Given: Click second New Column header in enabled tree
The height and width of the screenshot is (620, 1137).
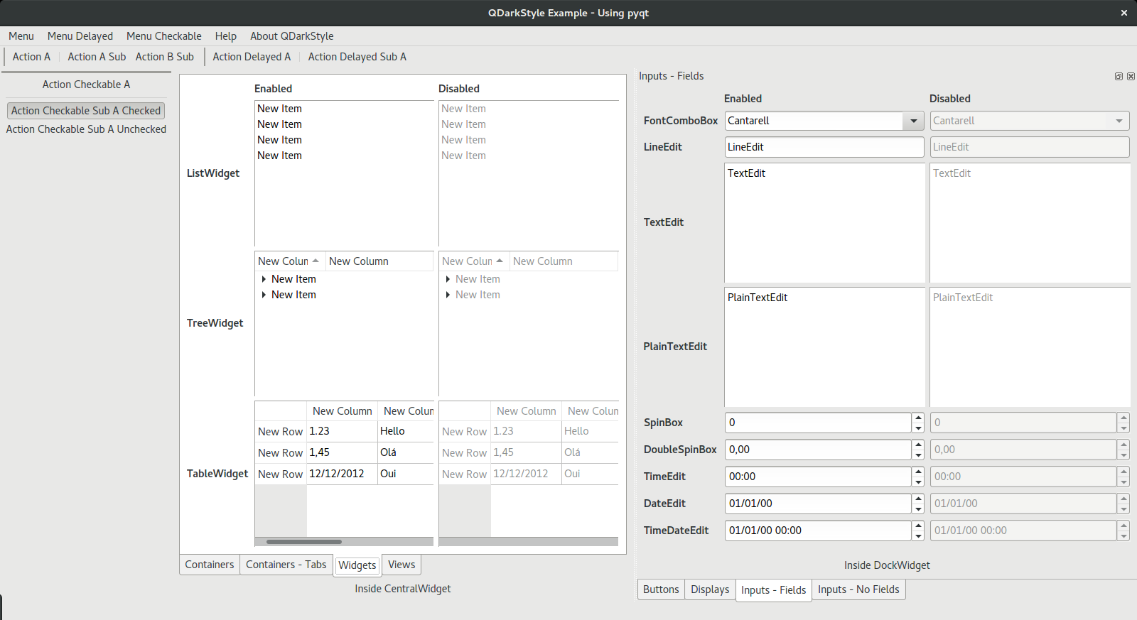Looking at the screenshot, I should click(379, 261).
